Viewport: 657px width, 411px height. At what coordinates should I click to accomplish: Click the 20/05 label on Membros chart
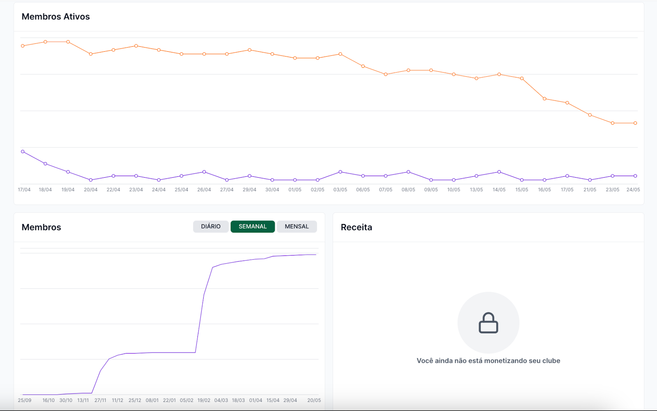pyautogui.click(x=314, y=400)
